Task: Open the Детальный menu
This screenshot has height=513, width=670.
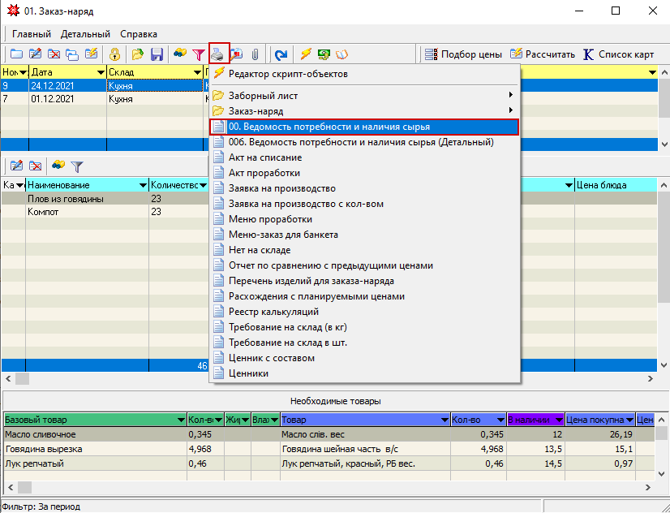Action: coord(85,34)
